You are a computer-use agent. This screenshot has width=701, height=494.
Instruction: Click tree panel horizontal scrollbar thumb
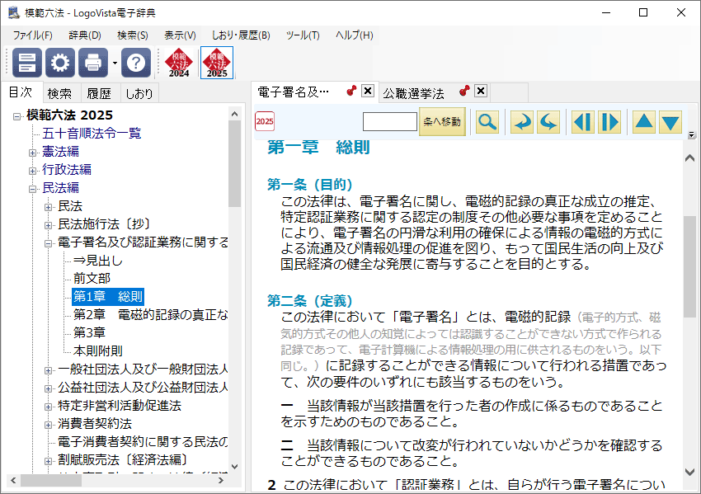coord(51,481)
